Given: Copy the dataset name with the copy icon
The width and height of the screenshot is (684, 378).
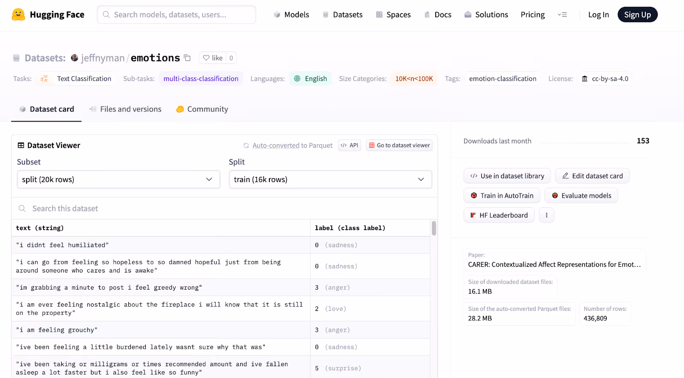Looking at the screenshot, I should click(x=187, y=58).
